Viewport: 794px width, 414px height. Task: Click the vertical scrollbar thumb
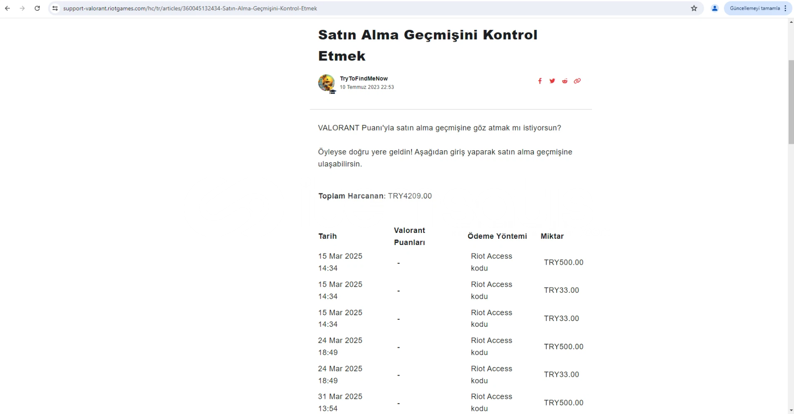[x=791, y=102]
